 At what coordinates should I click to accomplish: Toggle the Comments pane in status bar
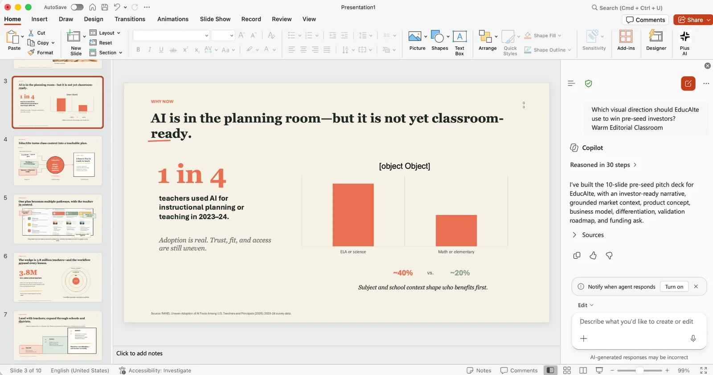click(519, 371)
